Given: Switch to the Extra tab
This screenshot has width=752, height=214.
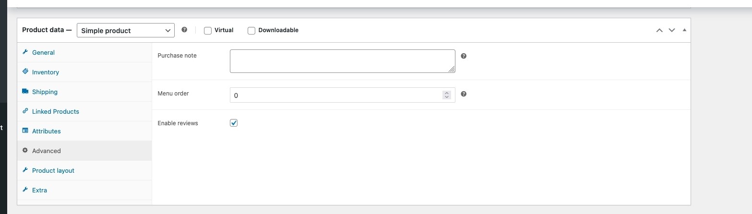Looking at the screenshot, I should 39,190.
